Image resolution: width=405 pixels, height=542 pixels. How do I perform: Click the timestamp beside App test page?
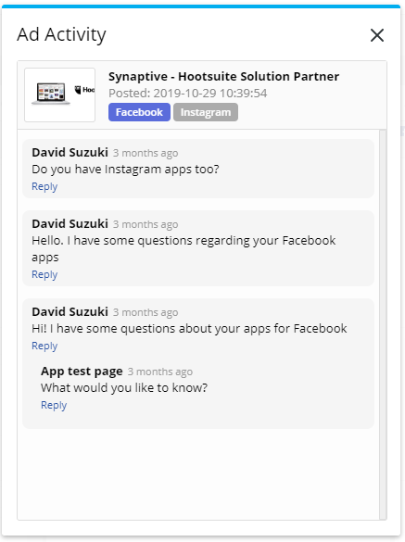pos(160,372)
